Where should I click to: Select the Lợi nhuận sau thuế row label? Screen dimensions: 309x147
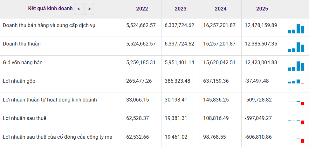click(24, 118)
